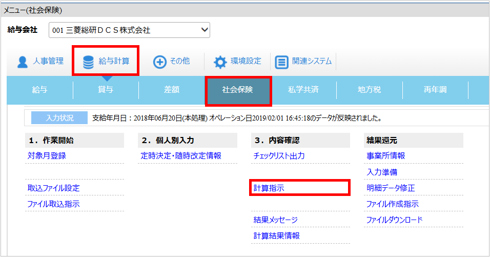This screenshot has width=490, height=257.
Task: Open the 環境設定 menu label
Action: click(x=246, y=61)
